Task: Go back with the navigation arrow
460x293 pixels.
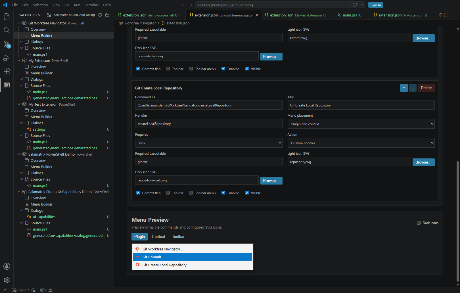Action: pyautogui.click(x=183, y=5)
